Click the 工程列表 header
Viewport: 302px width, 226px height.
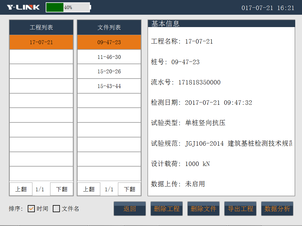(x=41, y=27)
